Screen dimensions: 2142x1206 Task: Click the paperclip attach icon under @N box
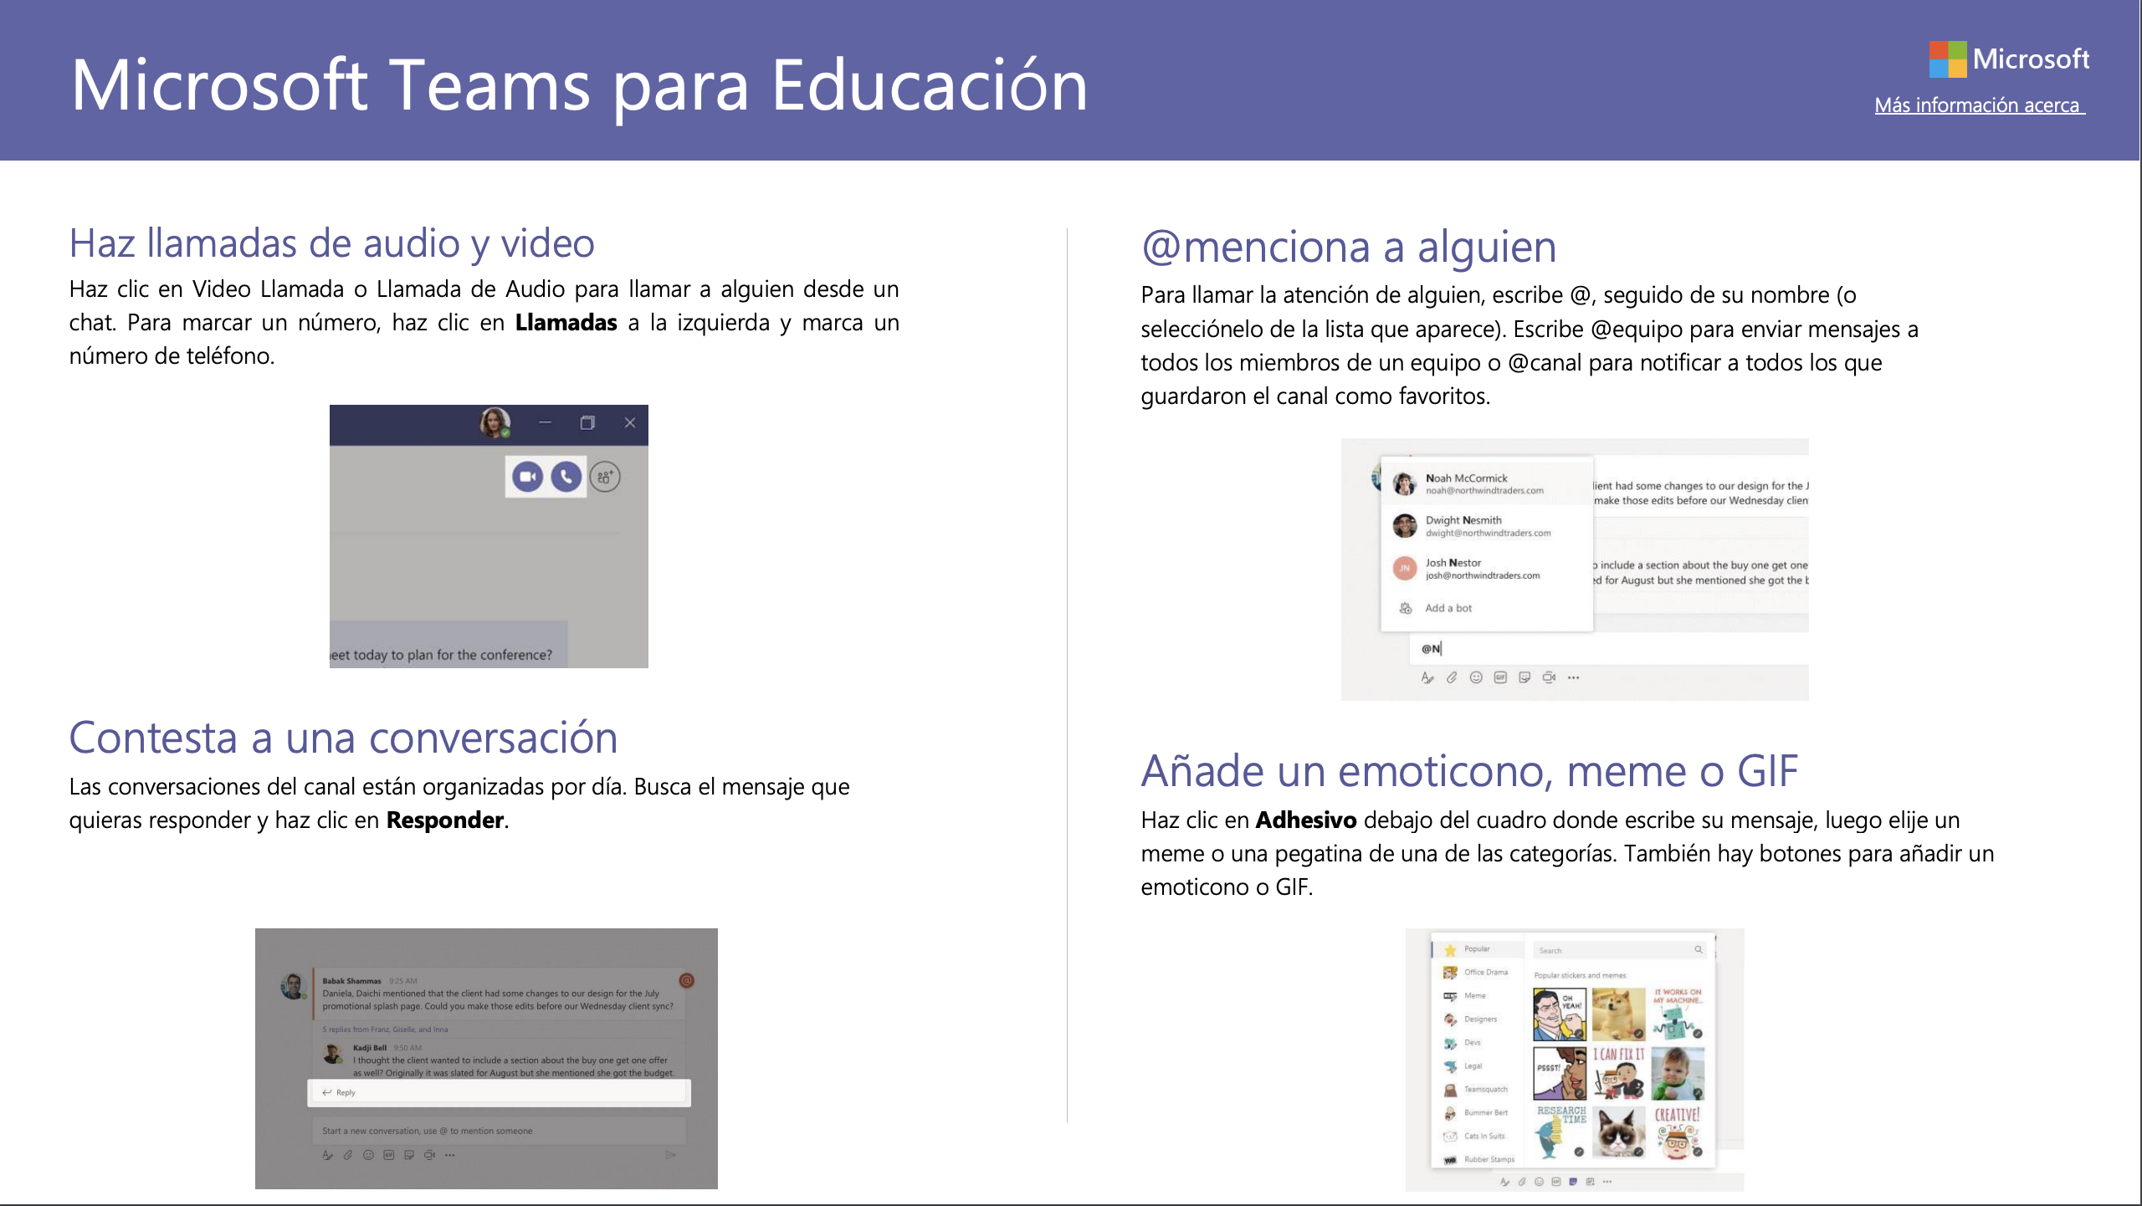[x=1452, y=677]
